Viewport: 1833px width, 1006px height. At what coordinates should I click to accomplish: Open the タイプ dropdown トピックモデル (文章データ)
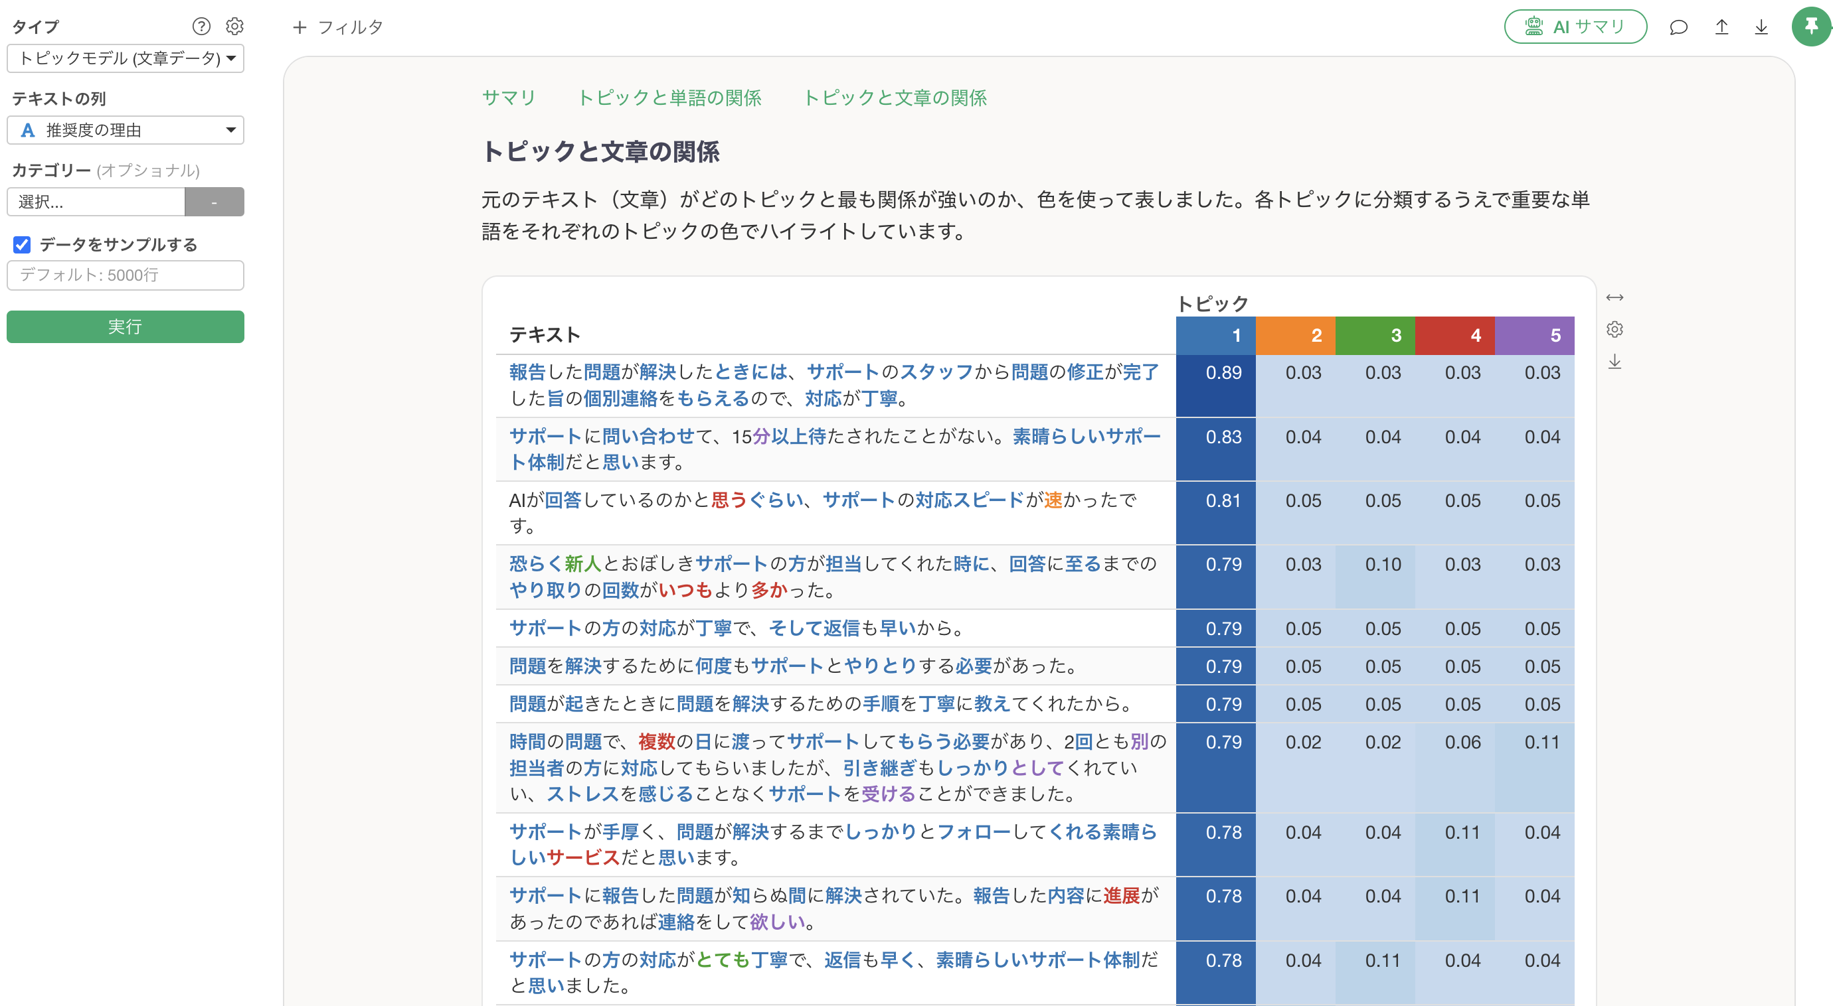point(126,58)
